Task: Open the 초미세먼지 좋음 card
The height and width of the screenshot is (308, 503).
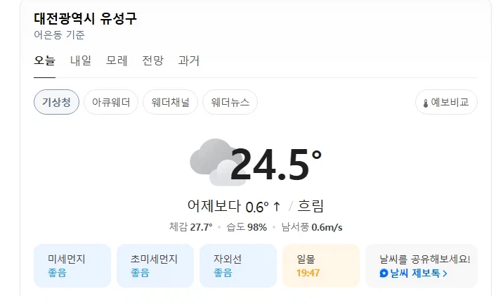Action: tap(155, 266)
